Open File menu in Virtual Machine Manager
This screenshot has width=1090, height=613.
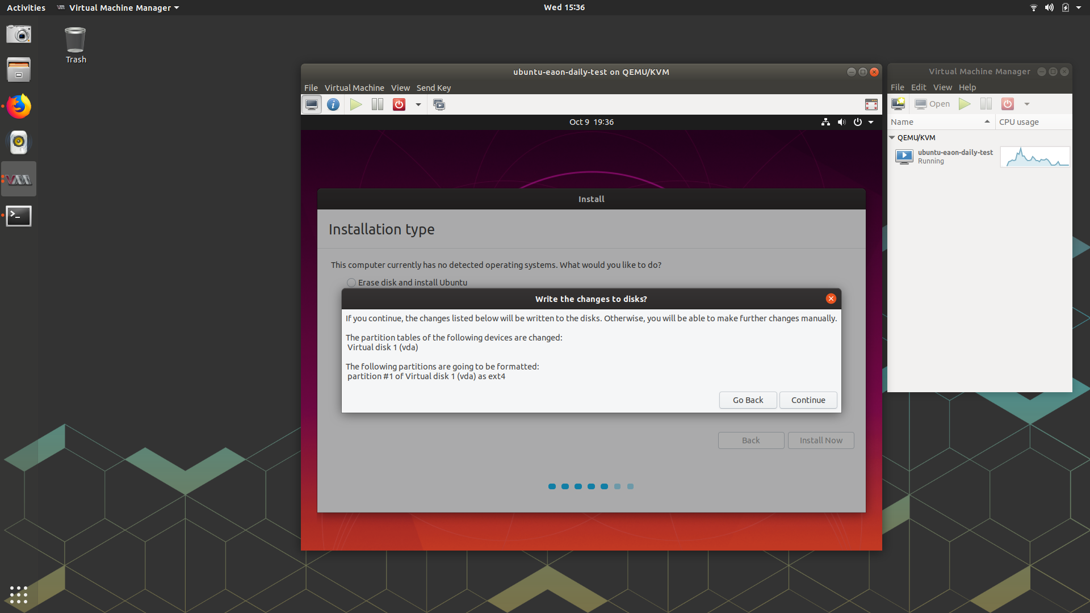click(x=897, y=87)
